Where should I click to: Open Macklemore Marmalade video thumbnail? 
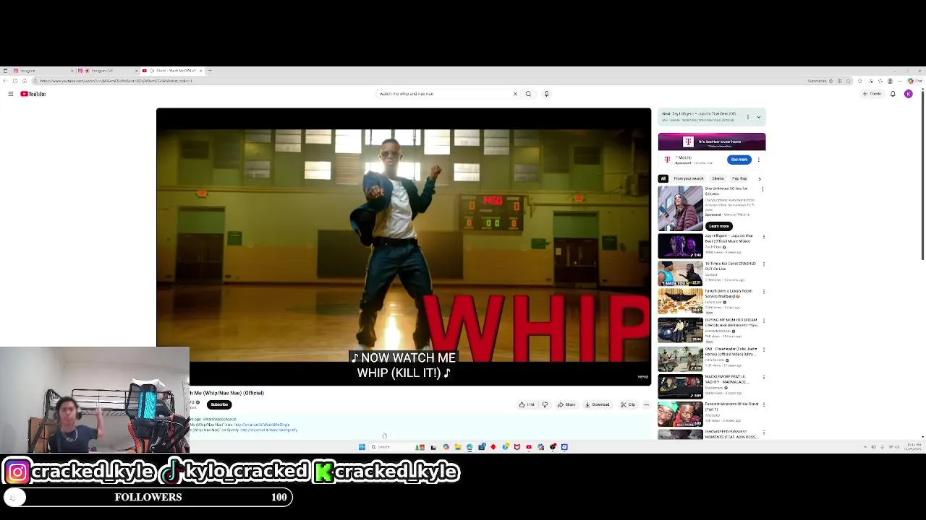coord(680,386)
